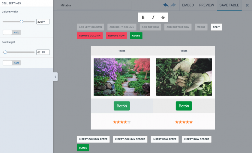This screenshot has height=153, width=252.
Task: Toggle Auto for Row Height
Action: 12,63
